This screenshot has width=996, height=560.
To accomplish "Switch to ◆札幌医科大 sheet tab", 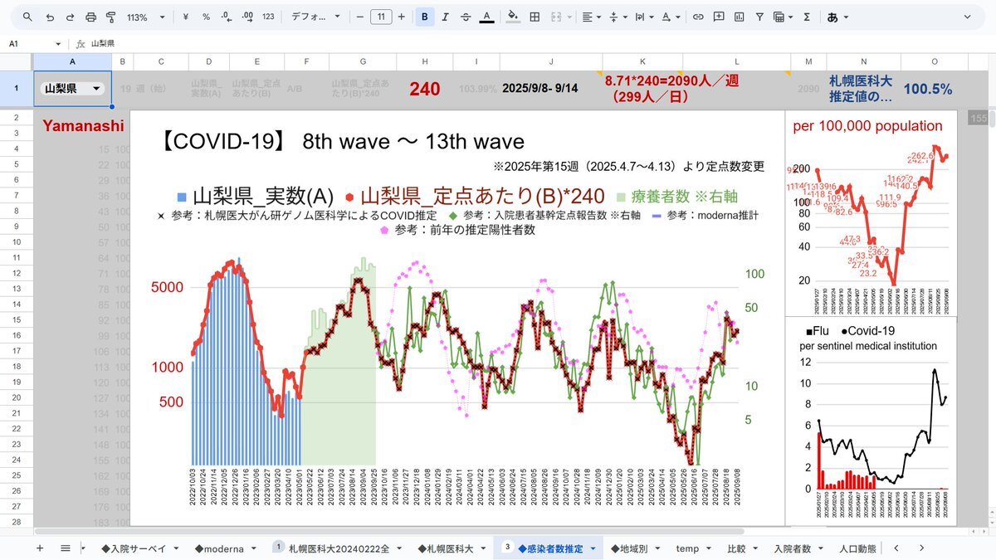I will click(446, 548).
